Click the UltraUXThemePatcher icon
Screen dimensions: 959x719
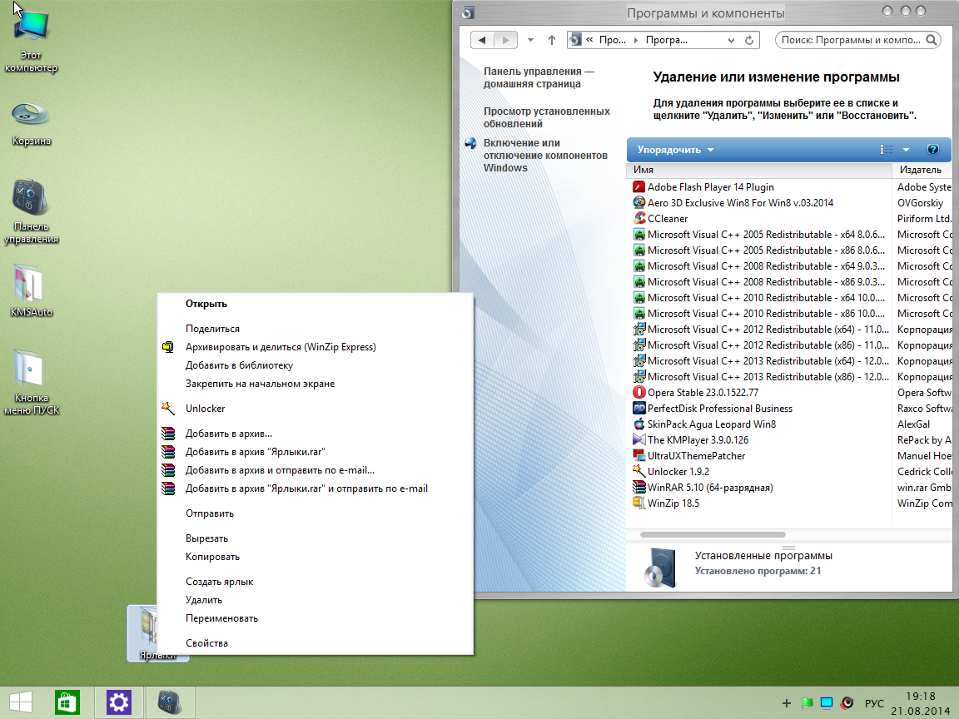(639, 456)
